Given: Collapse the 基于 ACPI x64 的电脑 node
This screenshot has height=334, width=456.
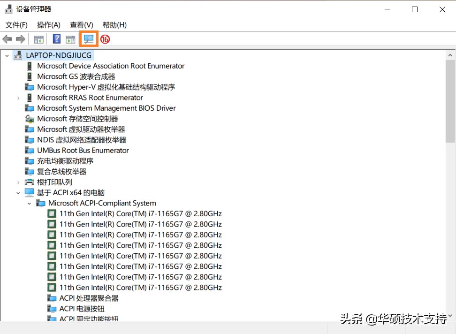Looking at the screenshot, I should point(18,193).
